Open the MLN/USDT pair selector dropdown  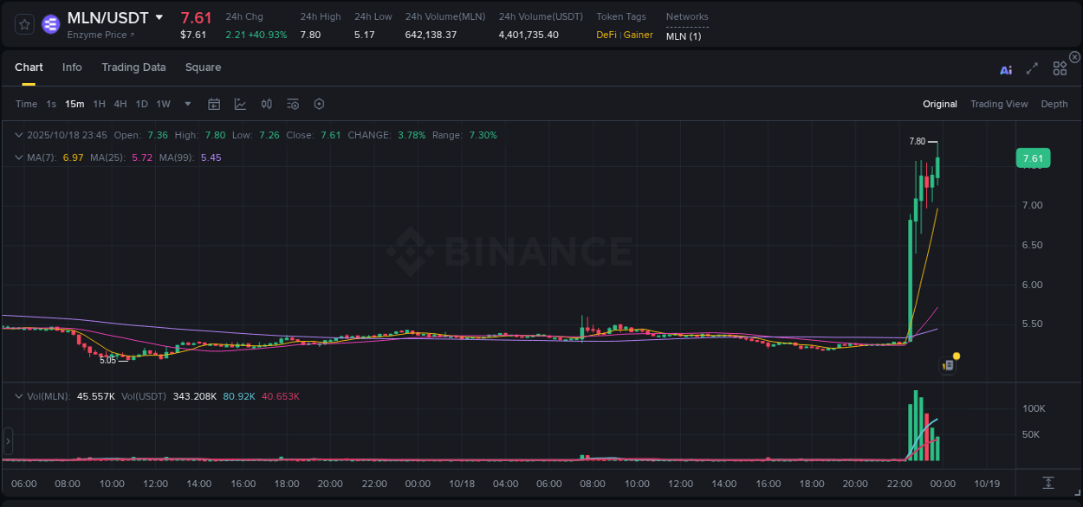[x=159, y=16]
